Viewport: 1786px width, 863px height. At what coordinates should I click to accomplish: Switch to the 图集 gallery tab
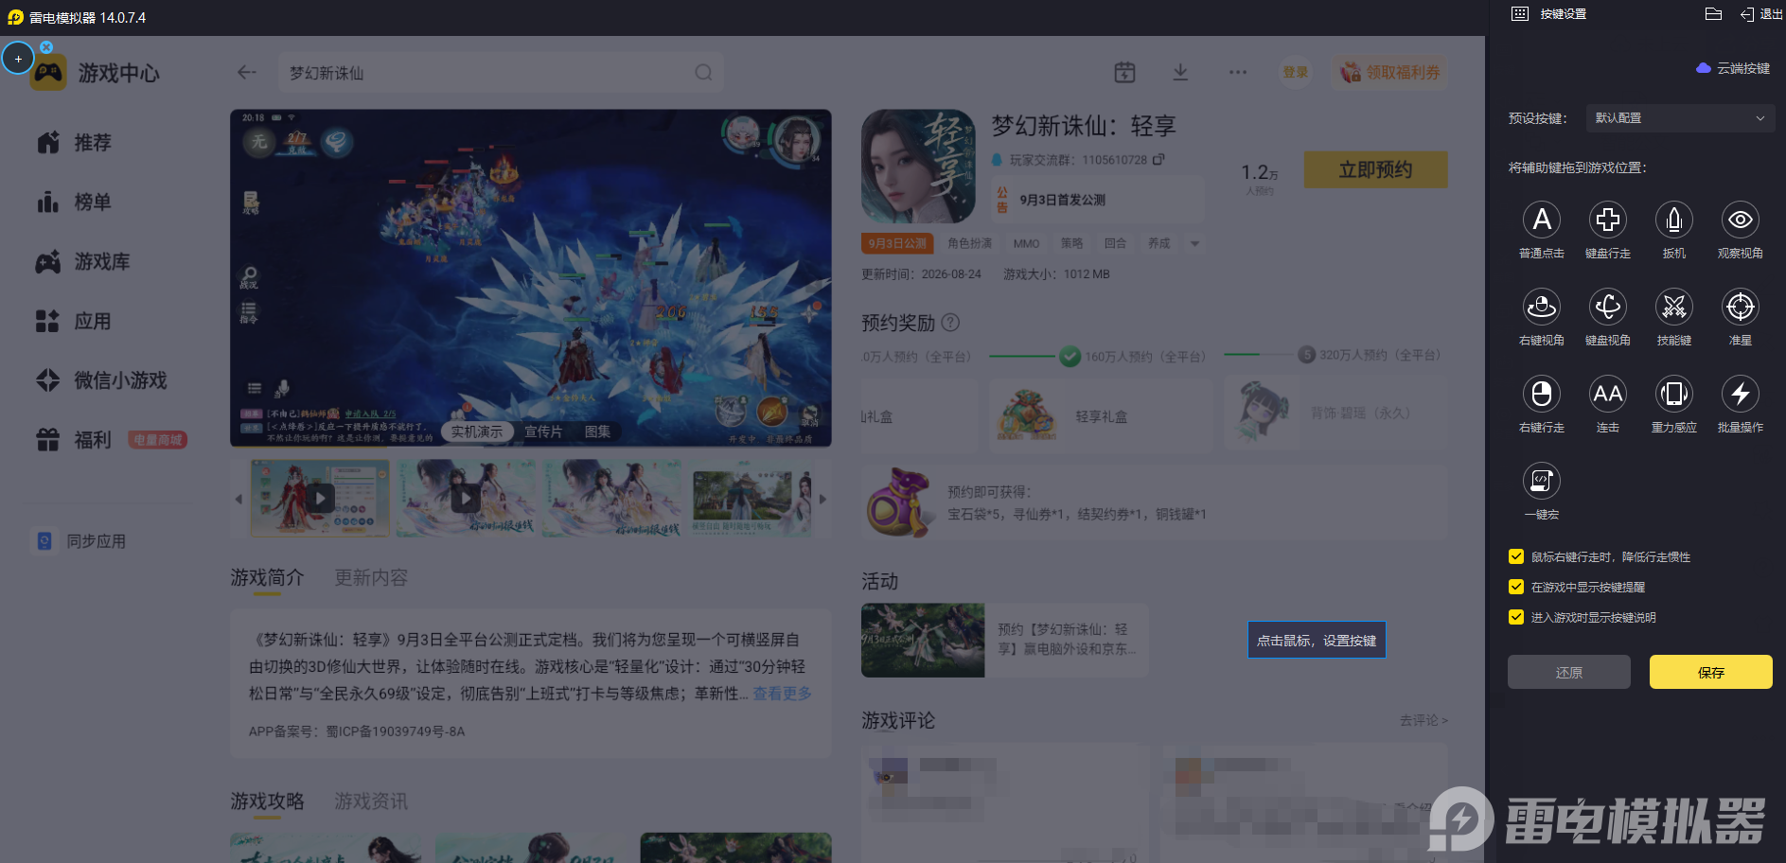coord(597,431)
